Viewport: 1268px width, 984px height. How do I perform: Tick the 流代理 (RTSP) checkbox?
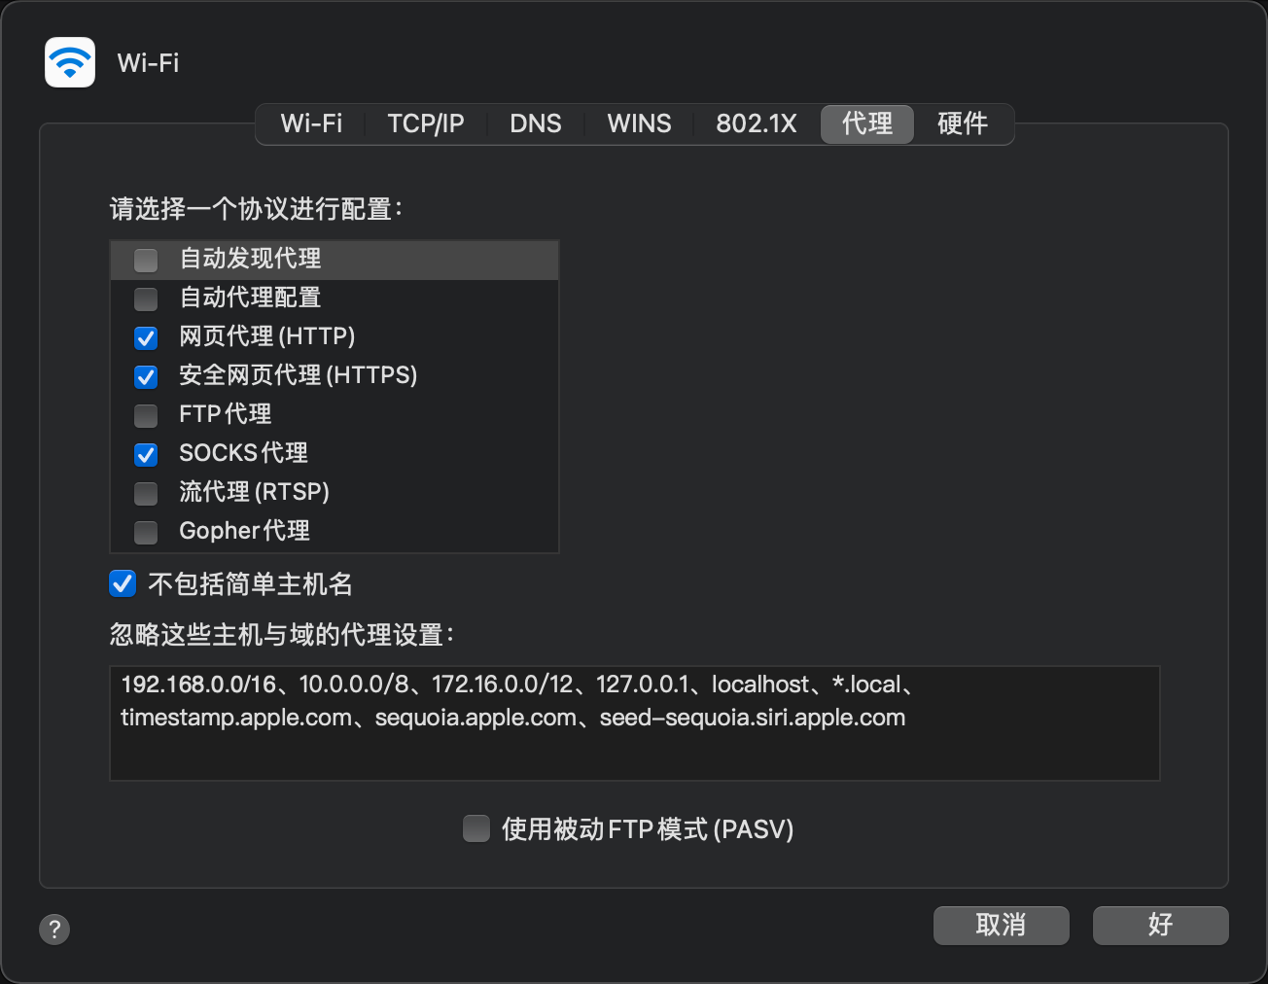146,493
